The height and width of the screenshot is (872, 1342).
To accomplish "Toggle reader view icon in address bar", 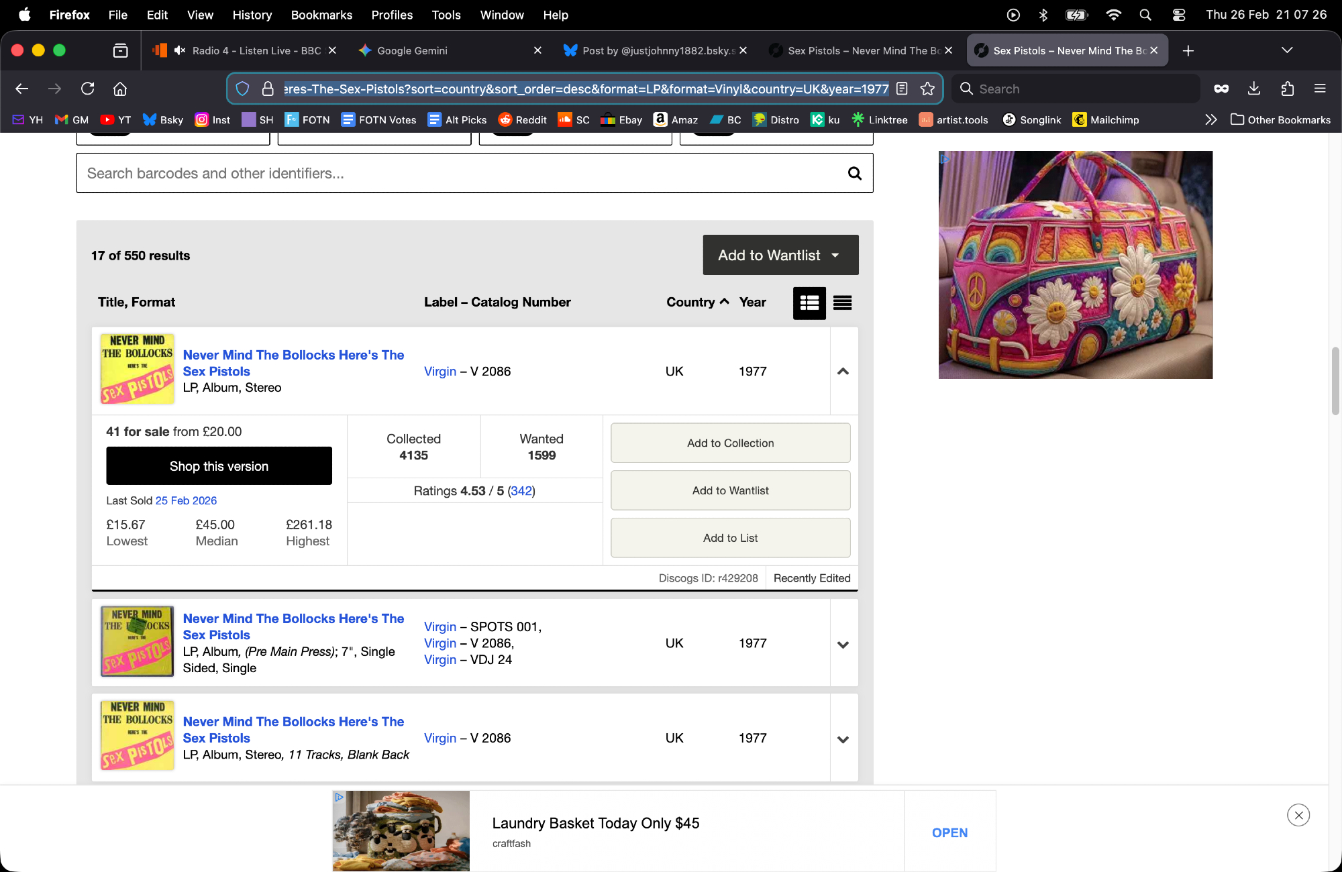I will point(902,89).
